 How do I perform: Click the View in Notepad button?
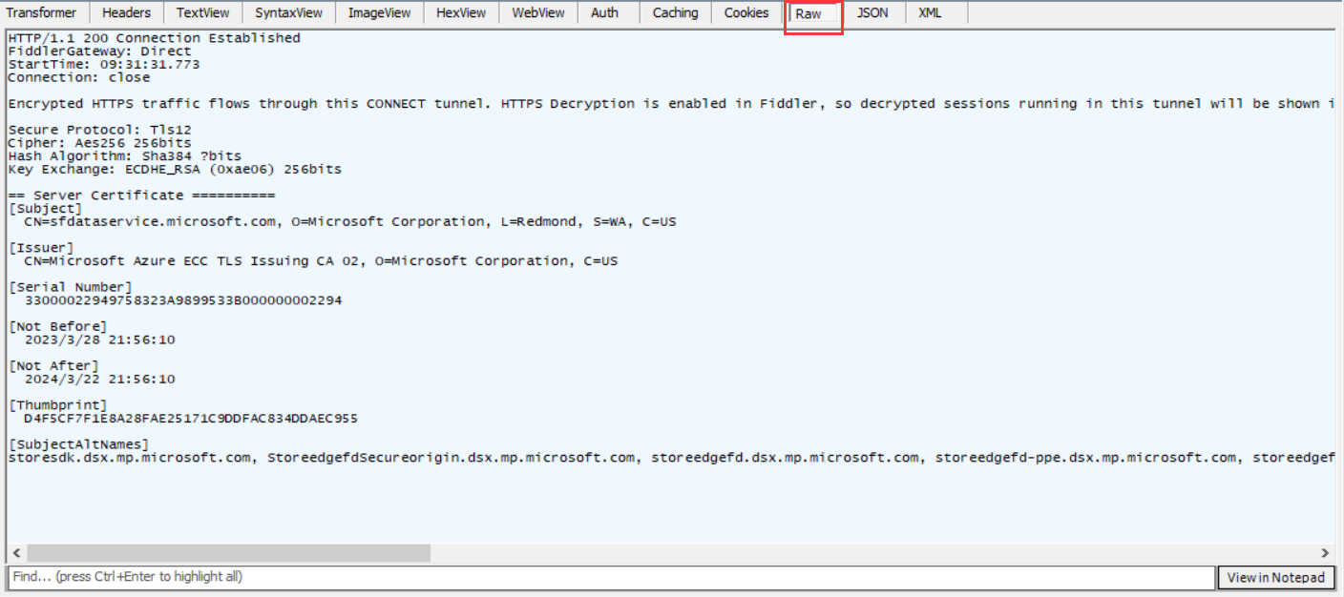click(1276, 577)
